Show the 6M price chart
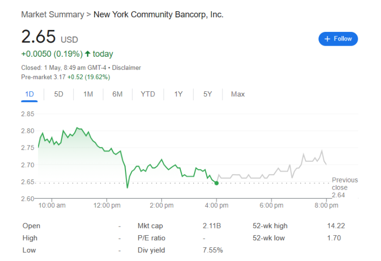This screenshot has height=261, width=381. coord(117,94)
